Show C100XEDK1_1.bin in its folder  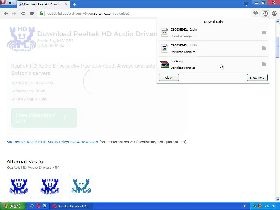(264, 48)
